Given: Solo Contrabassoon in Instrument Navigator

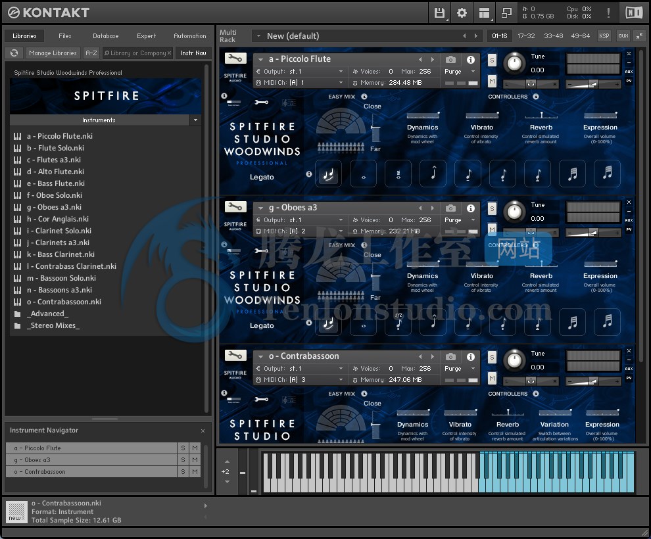Looking at the screenshot, I should (183, 472).
